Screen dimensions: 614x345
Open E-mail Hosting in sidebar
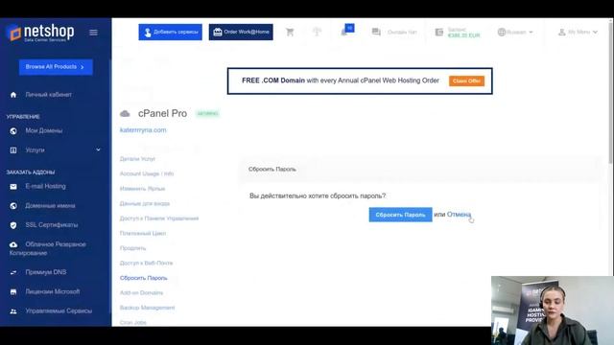[45, 186]
